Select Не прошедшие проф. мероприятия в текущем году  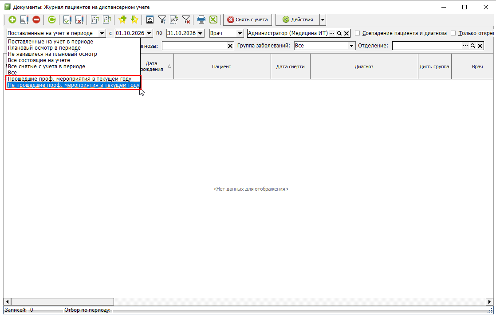point(73,85)
